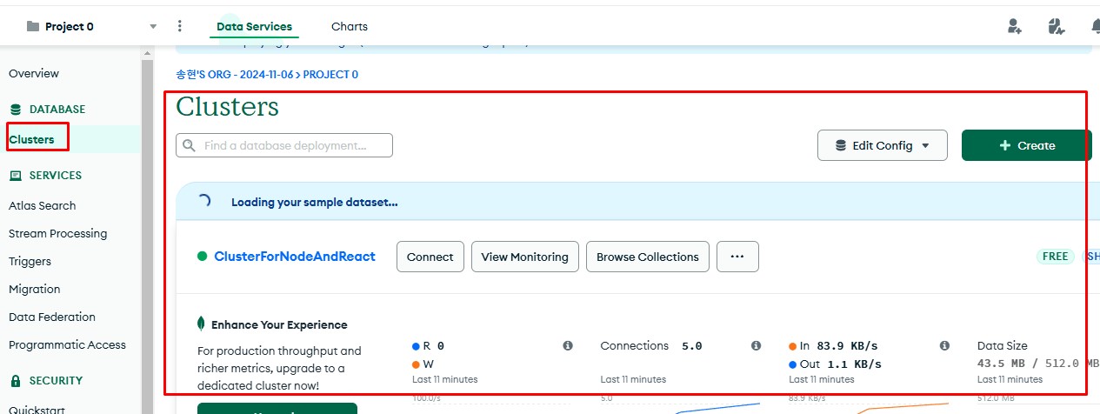Viewport: 1100px width, 414px height.
Task: Click the search magnifier icon
Action: coord(189,145)
